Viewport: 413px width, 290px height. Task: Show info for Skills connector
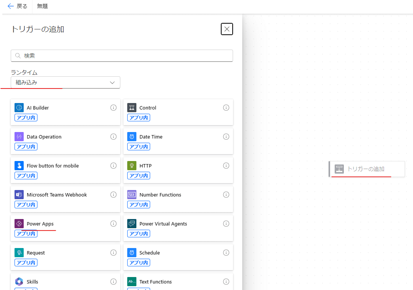pos(113,281)
